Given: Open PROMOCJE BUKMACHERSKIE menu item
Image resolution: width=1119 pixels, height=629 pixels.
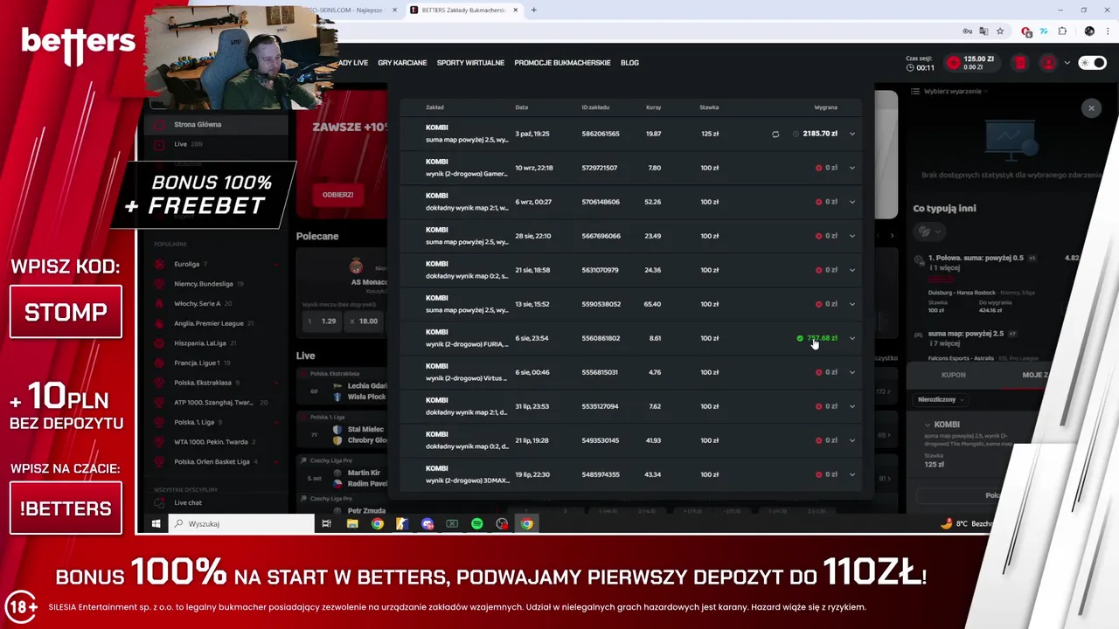Looking at the screenshot, I should (562, 63).
